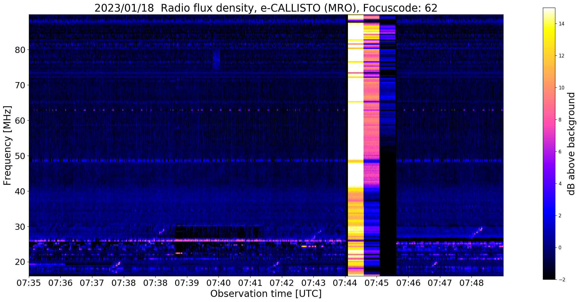Select the 07:37 time tick label
This screenshot has width=580, height=302.
(x=92, y=283)
